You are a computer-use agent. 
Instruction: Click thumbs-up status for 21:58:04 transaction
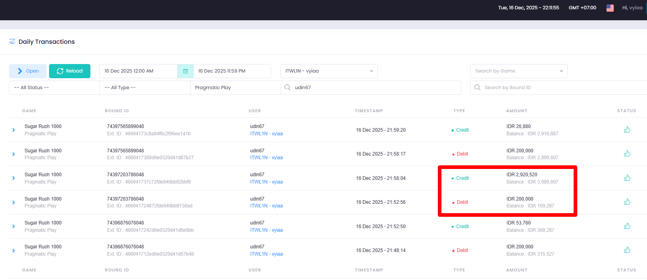point(627,178)
